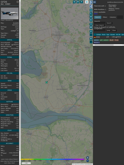Click the P map control button
The image size is (124, 165).
91,31
